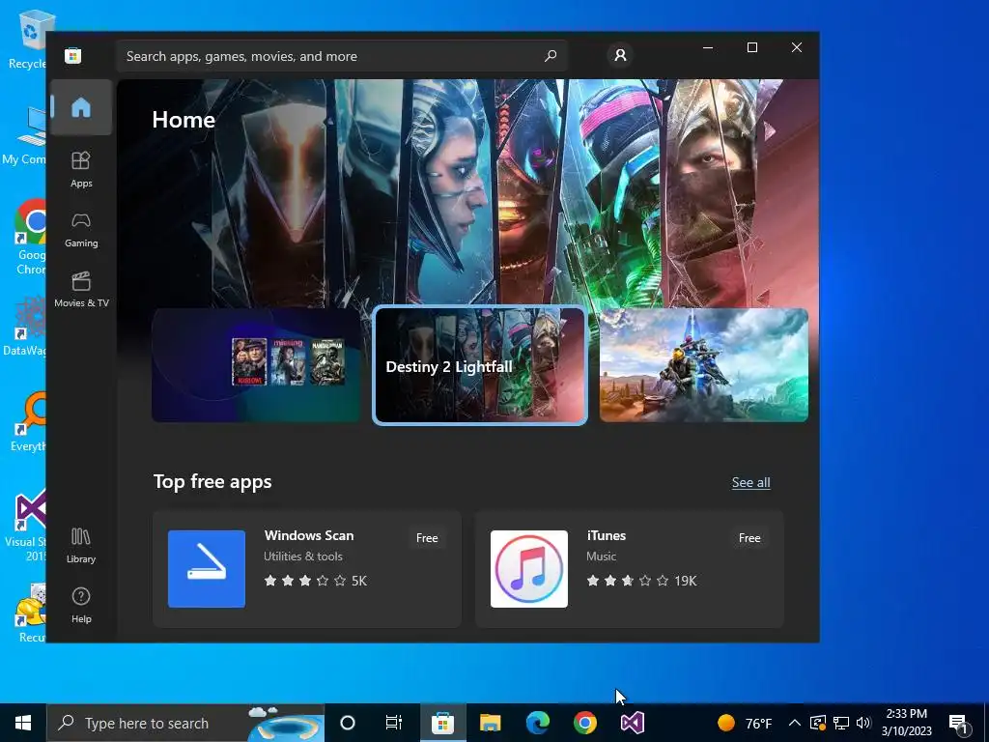Open the Apps section
The height and width of the screenshot is (742, 989).
pyautogui.click(x=81, y=169)
